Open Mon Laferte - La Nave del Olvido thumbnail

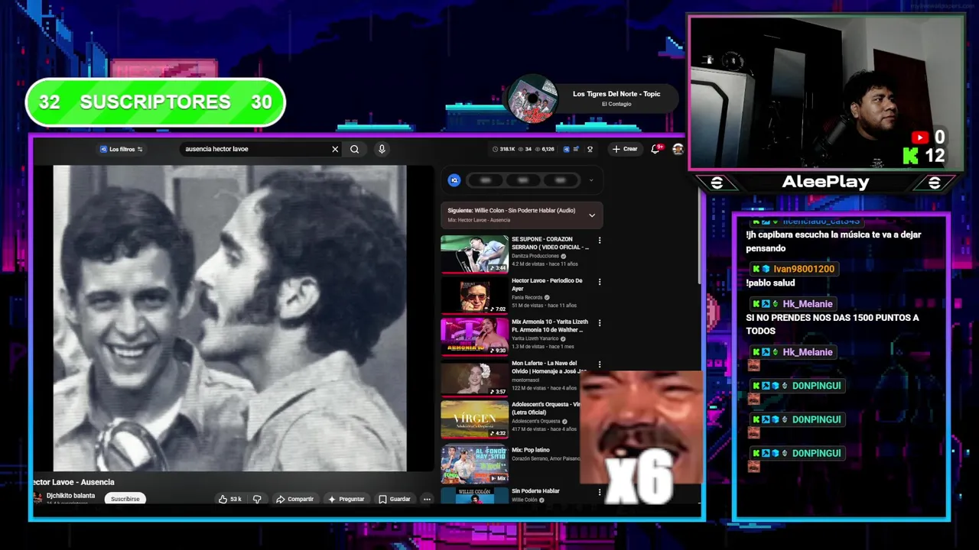(474, 378)
